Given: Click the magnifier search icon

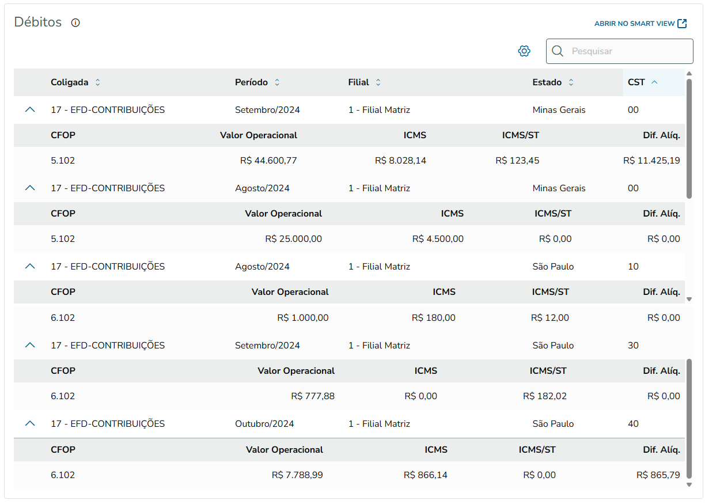Looking at the screenshot, I should (x=558, y=51).
